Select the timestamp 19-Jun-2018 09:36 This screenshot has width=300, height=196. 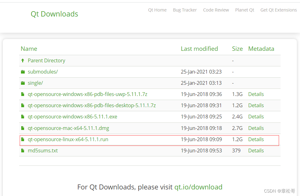[x=201, y=94]
